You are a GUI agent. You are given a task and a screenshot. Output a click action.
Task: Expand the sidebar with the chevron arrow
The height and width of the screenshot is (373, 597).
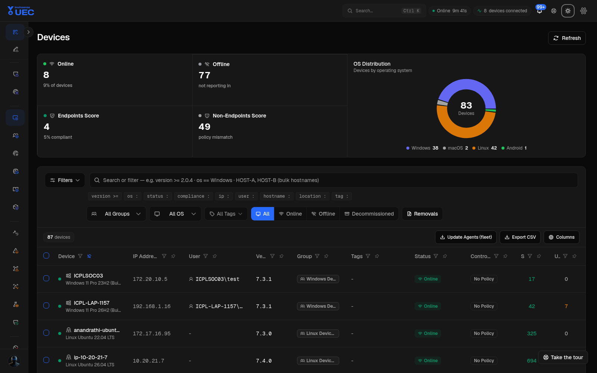tap(28, 32)
